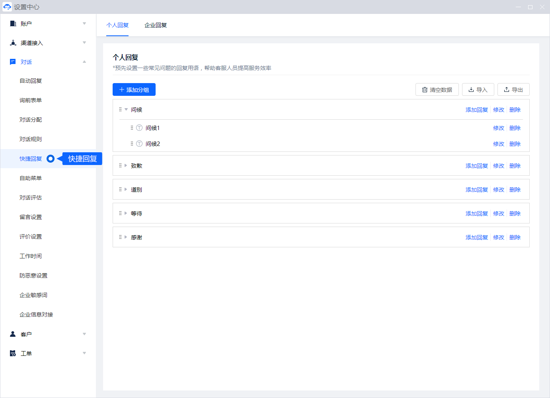Click drag handle icon of 等待 group
The width and height of the screenshot is (550, 398).
(120, 213)
